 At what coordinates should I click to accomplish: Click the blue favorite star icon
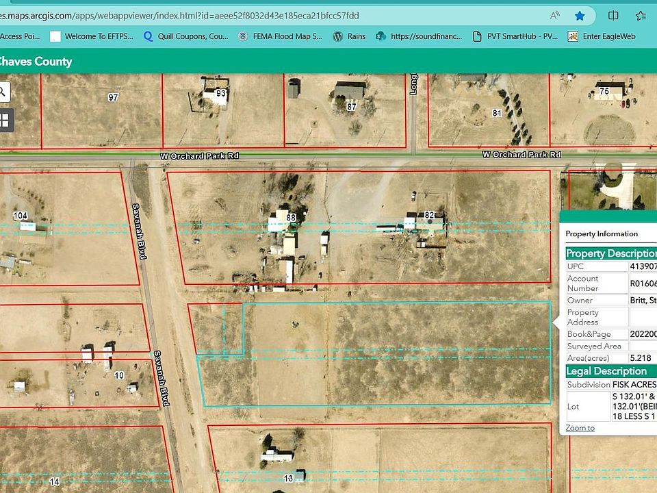click(x=580, y=15)
